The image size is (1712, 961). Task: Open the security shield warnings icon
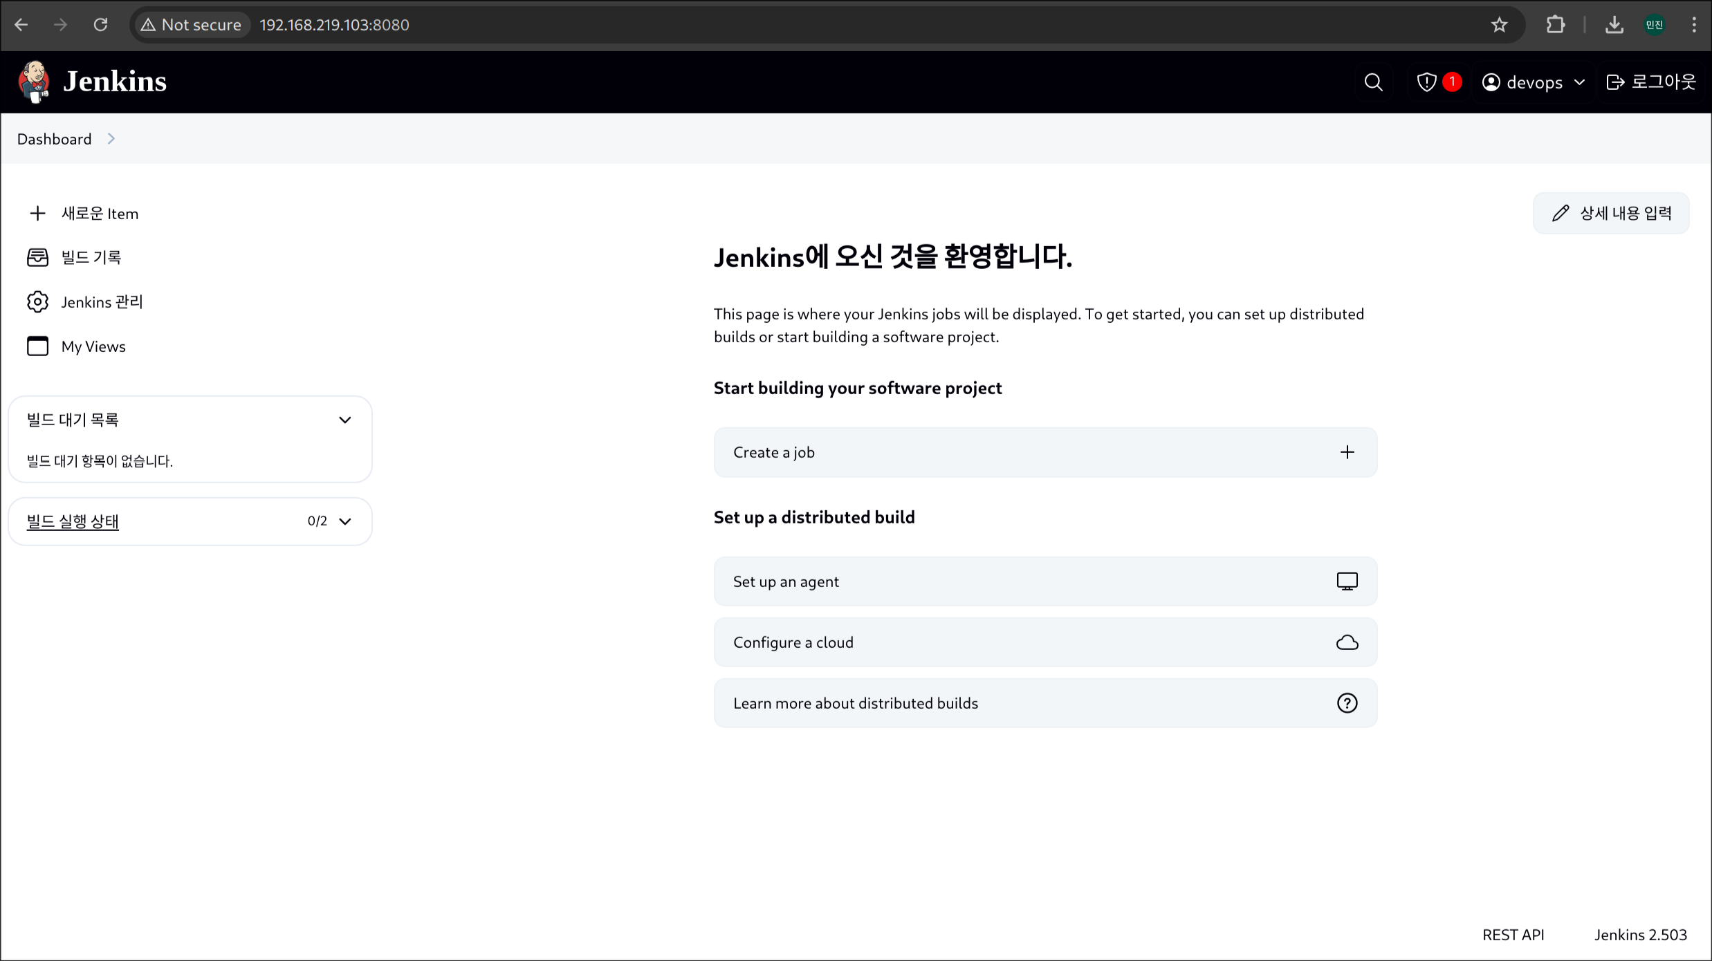[1426, 82]
